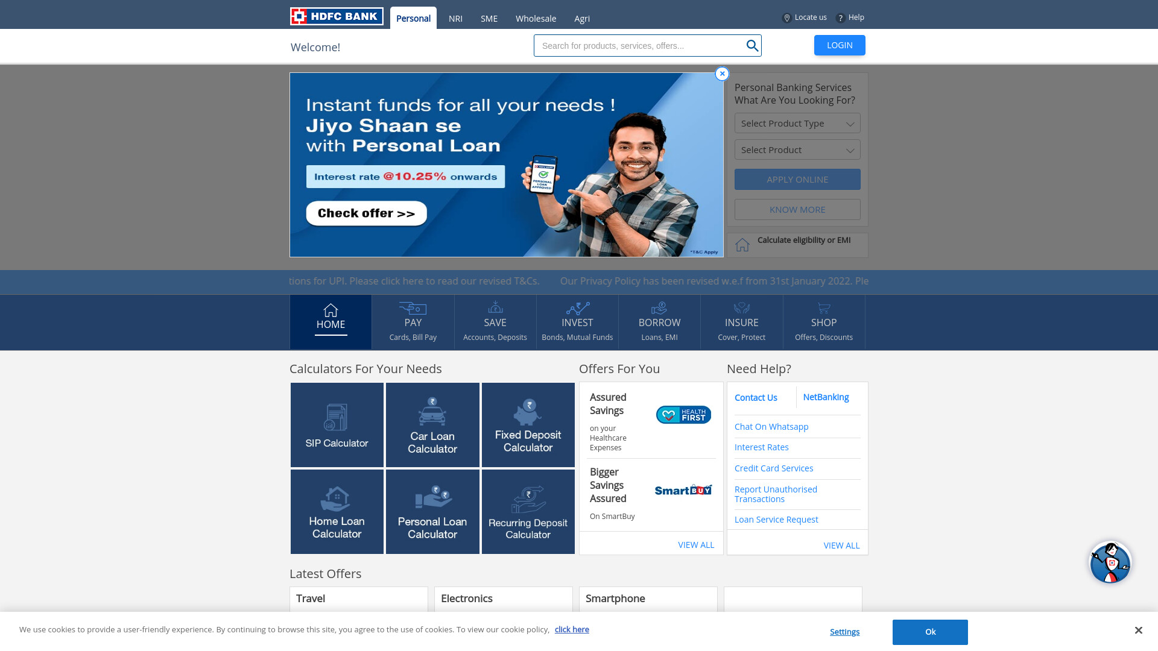Switch to the Personal tab
Image resolution: width=1158 pixels, height=651 pixels.
[413, 18]
